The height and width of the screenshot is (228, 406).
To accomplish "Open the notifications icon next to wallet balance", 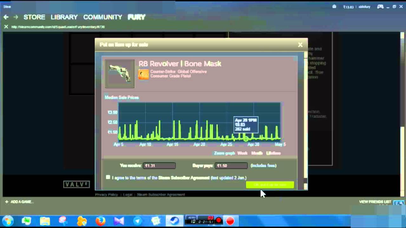I will point(334,6).
